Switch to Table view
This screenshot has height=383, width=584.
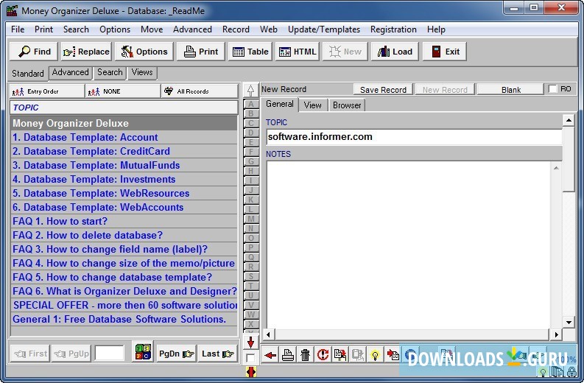pyautogui.click(x=250, y=52)
